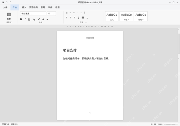
Task: Zoom out with the minus button
Action: click(x=165, y=124)
